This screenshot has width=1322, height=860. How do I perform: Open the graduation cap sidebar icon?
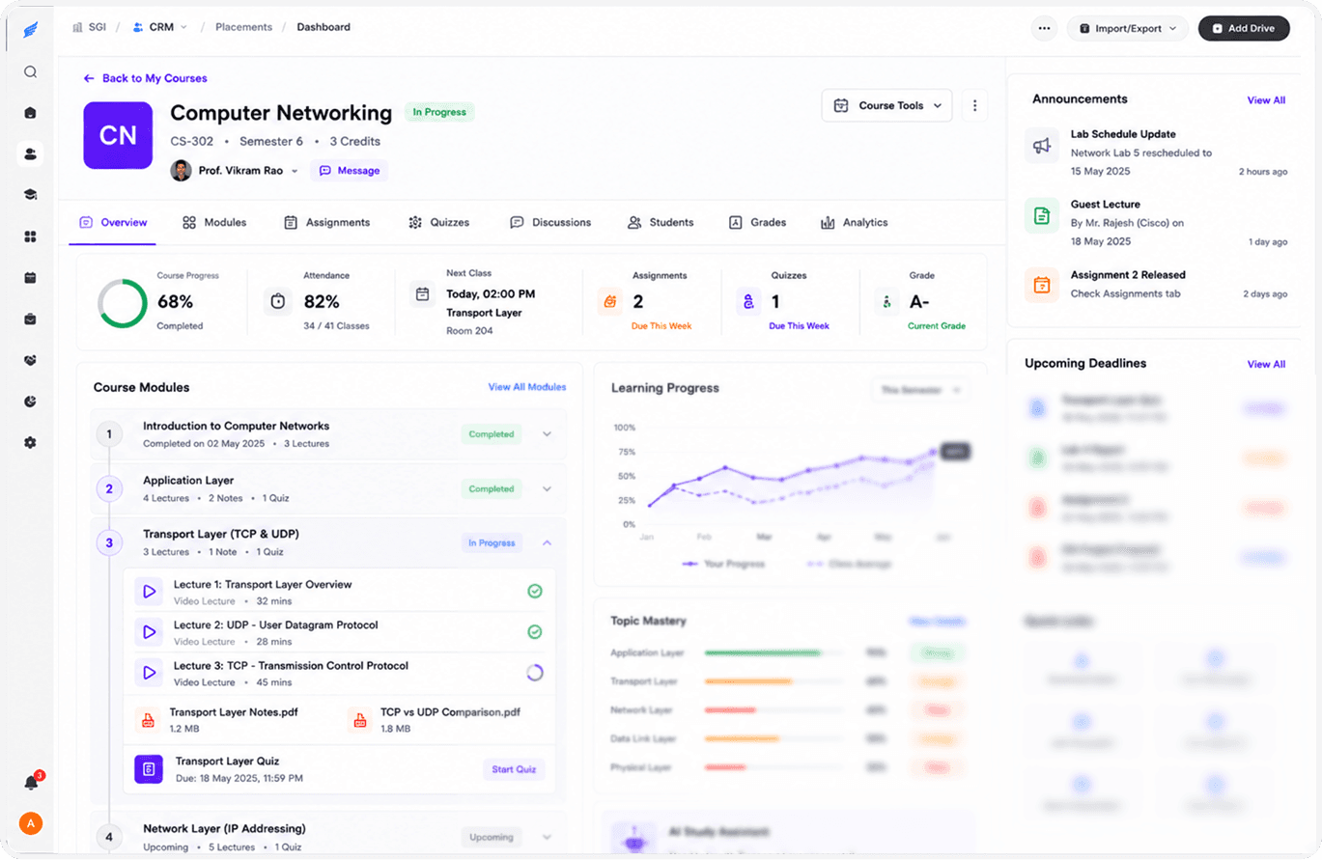[x=30, y=195]
